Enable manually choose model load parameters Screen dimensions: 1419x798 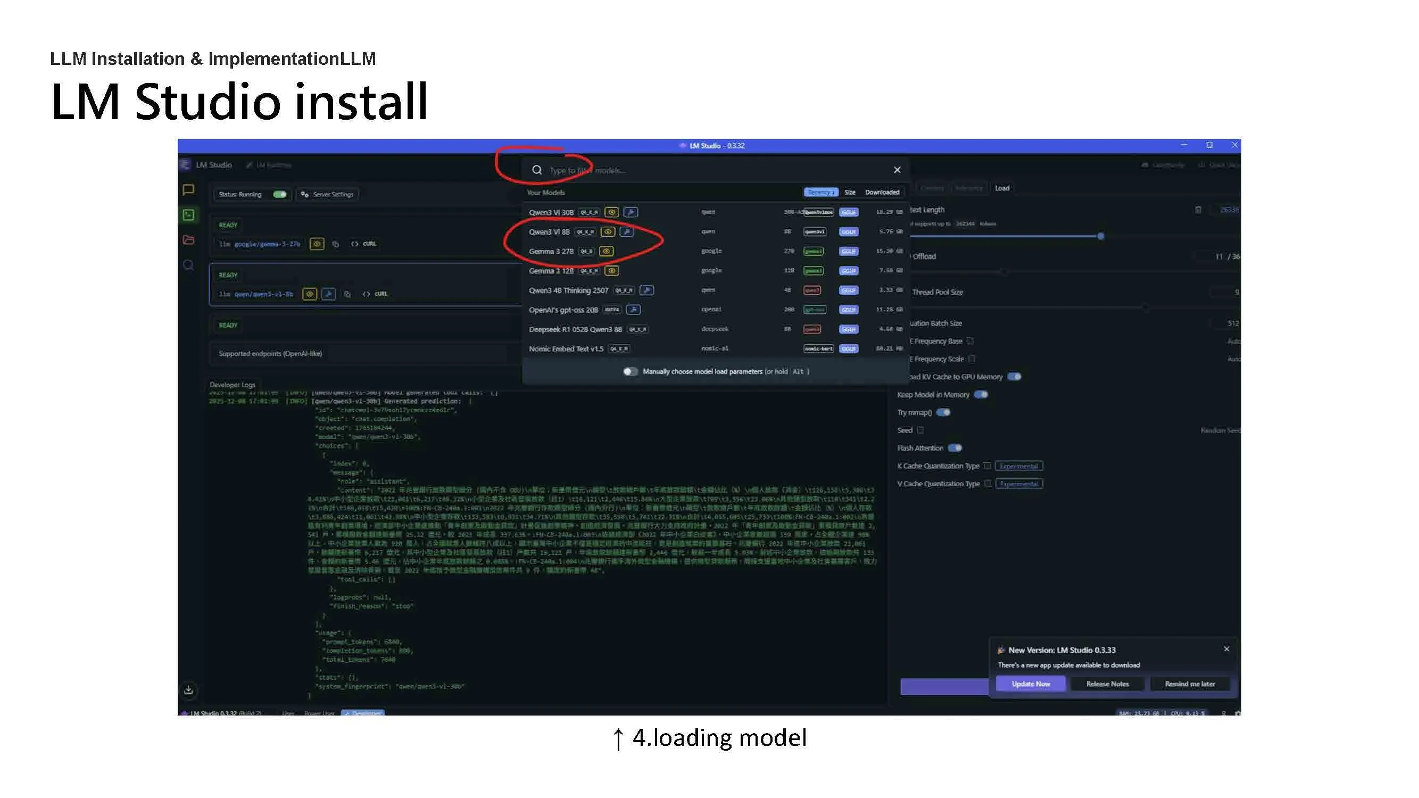(630, 372)
